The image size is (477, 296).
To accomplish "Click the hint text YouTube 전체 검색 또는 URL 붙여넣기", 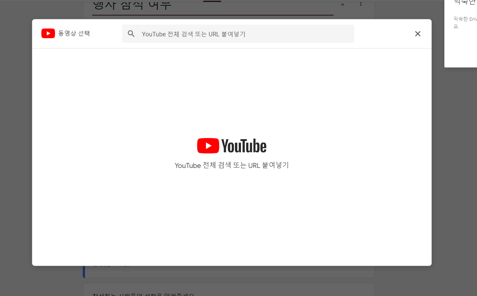I will click(231, 165).
